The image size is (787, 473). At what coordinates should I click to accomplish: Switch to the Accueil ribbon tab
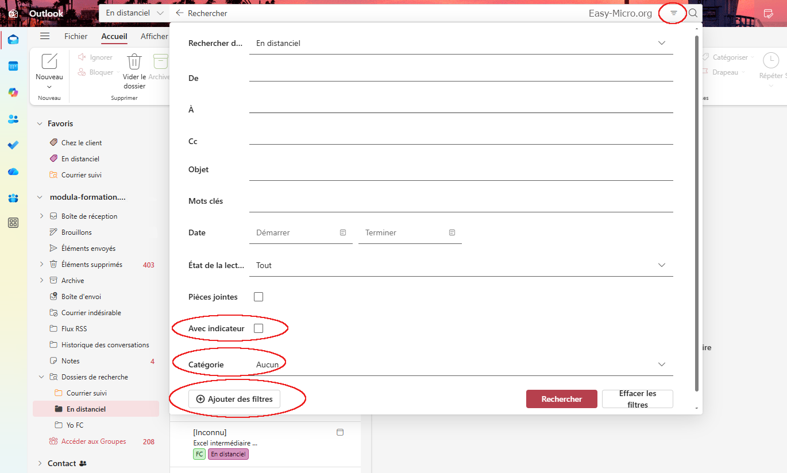coord(114,36)
